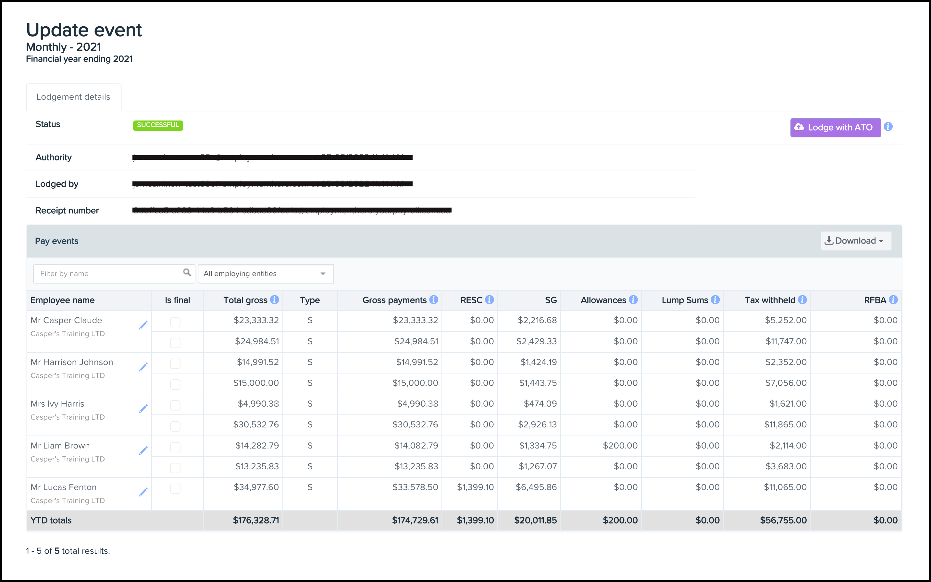The height and width of the screenshot is (582, 931).
Task: Select the Lodgement details tab
Action: (73, 97)
